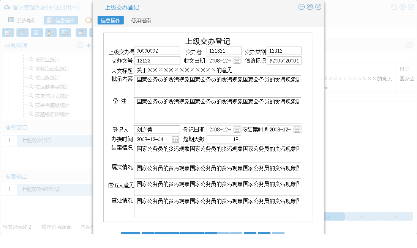Click the display settings toolbar icon
This screenshot has width=417, height=248.
[65, 33]
